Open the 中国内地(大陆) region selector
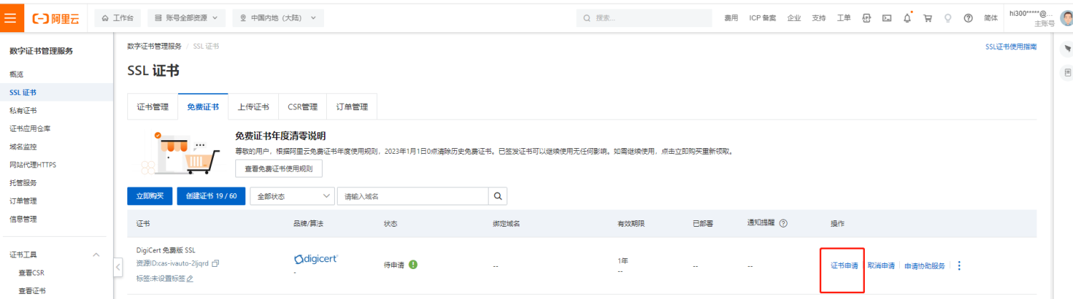Viewport: 1073px width, 299px height. [x=278, y=18]
